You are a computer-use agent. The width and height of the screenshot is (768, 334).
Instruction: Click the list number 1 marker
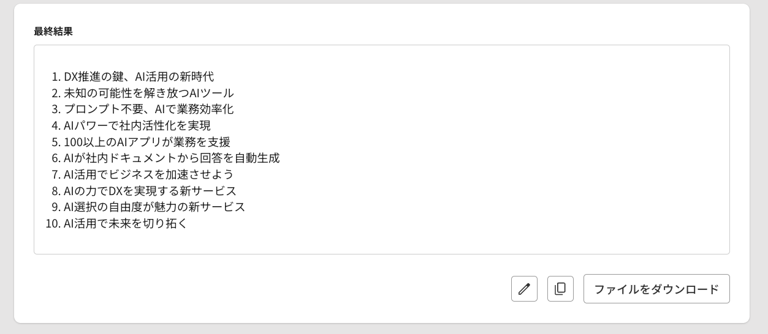[x=55, y=77]
